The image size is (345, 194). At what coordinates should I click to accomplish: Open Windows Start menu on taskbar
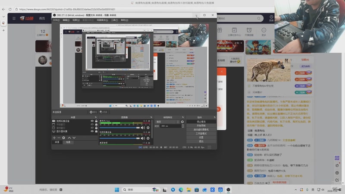117,190
